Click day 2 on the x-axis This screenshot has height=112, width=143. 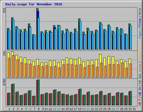tap(13, 109)
